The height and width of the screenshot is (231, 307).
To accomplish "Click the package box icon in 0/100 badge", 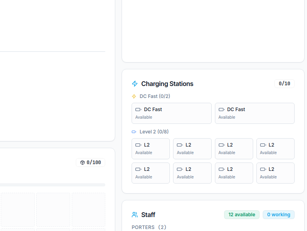I will click(83, 162).
